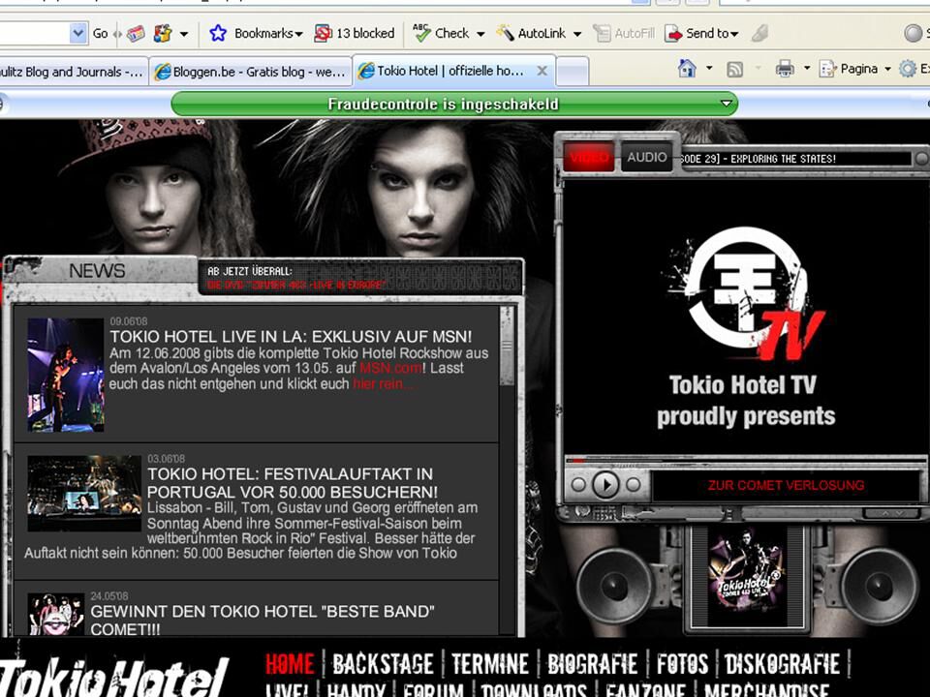Click the MSN.com link in the news
This screenshot has height=697, width=930.
coord(390,368)
